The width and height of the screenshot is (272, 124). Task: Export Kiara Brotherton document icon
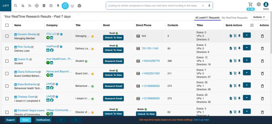coord(231,86)
